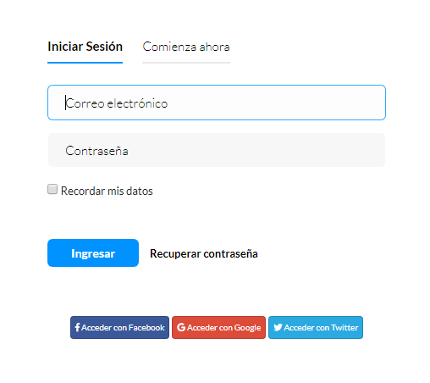This screenshot has height=383, width=430.
Task: Click the "Recordar mis datos" label text
Action: pos(107,191)
